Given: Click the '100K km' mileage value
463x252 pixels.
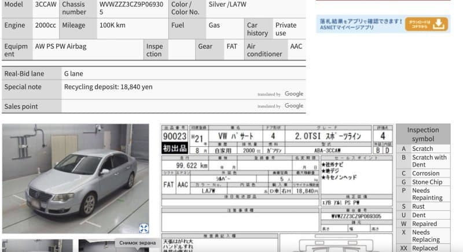Looking at the screenshot, I should (x=112, y=25).
